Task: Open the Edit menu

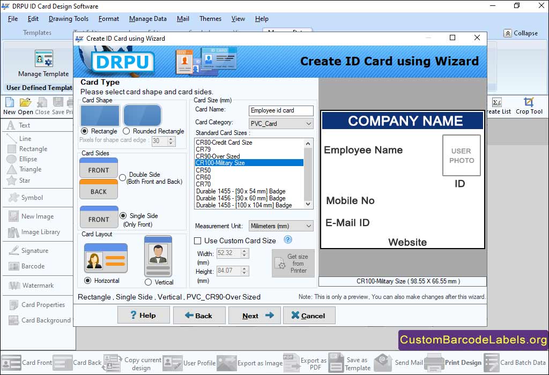Action: click(x=33, y=19)
